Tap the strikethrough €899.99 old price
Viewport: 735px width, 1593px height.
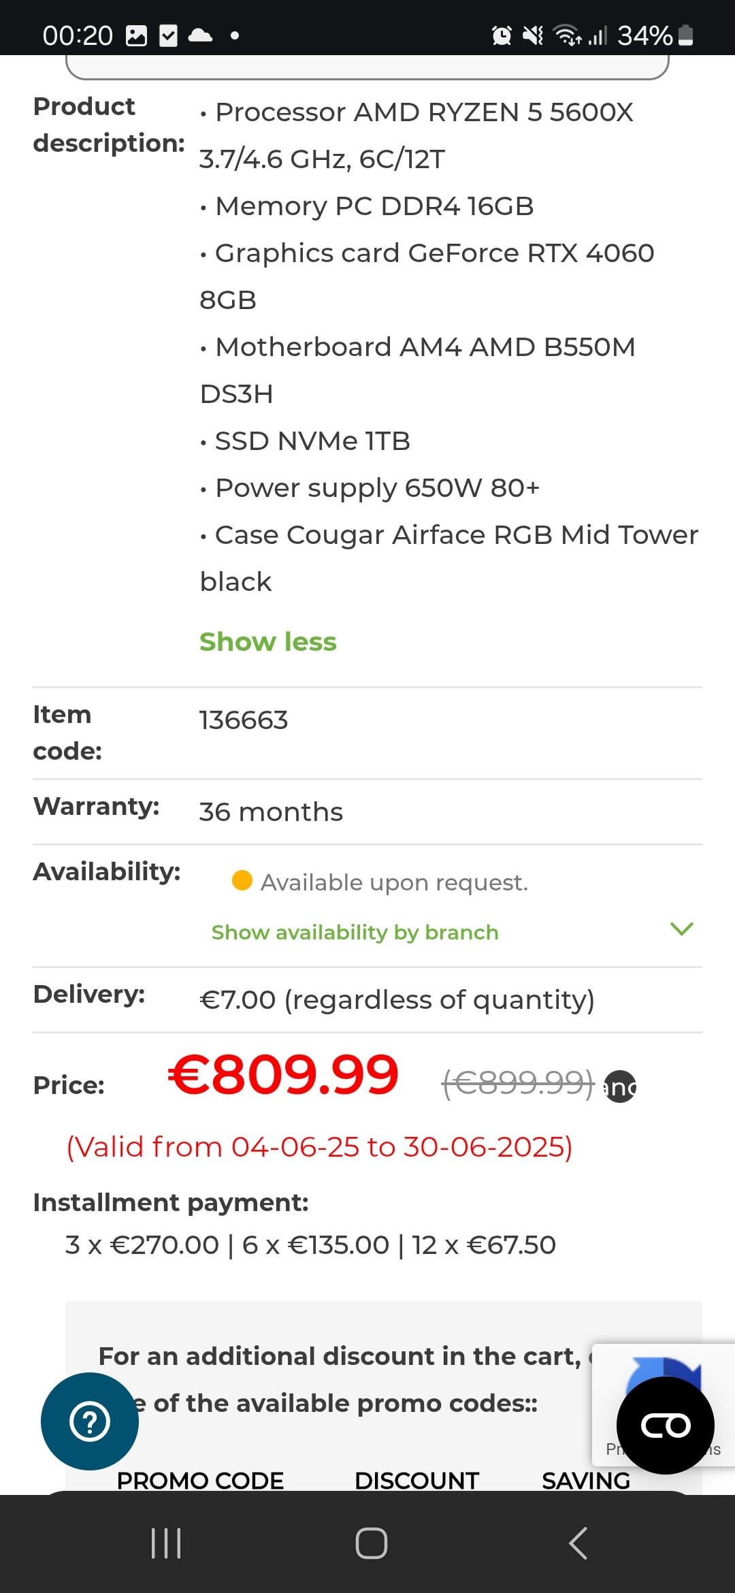tap(518, 1083)
